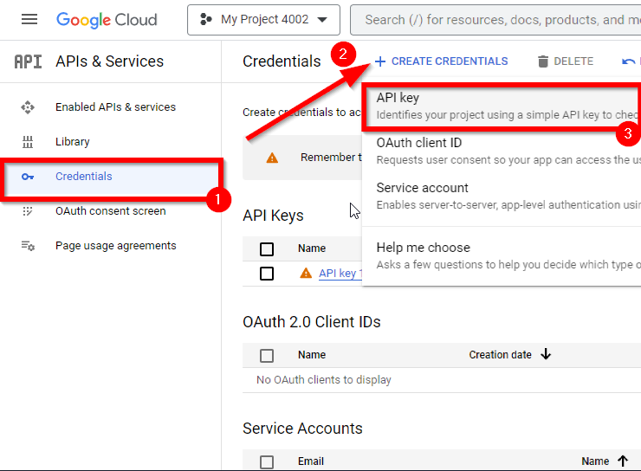Click the OAuth consent screen icon
The height and width of the screenshot is (471, 641).
click(28, 211)
